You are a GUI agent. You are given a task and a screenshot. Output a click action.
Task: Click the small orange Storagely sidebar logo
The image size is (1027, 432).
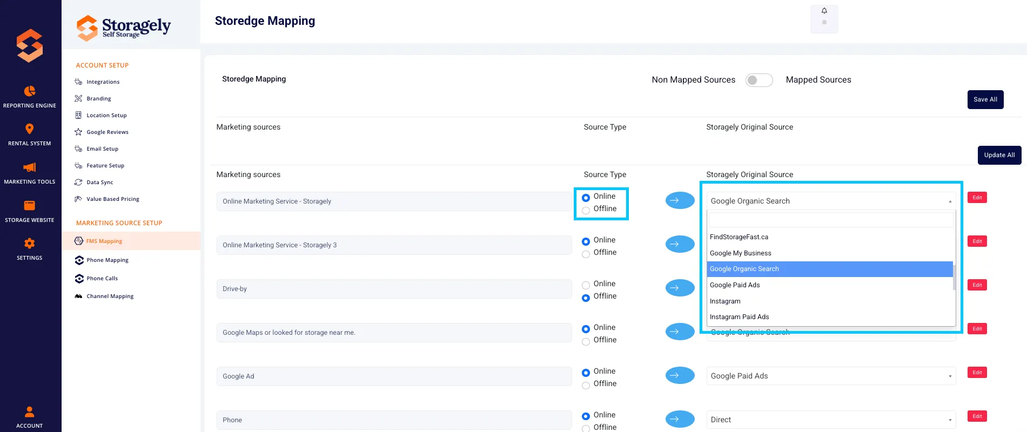(x=30, y=45)
